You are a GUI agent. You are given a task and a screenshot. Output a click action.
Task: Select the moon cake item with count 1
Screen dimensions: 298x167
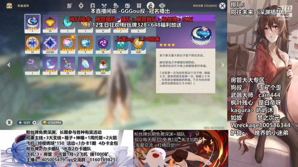[32, 24]
